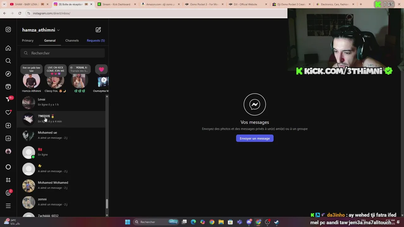Screen dimensions: 404x227
Task: Open conversation with lightning emoji name
Action: 61,169
